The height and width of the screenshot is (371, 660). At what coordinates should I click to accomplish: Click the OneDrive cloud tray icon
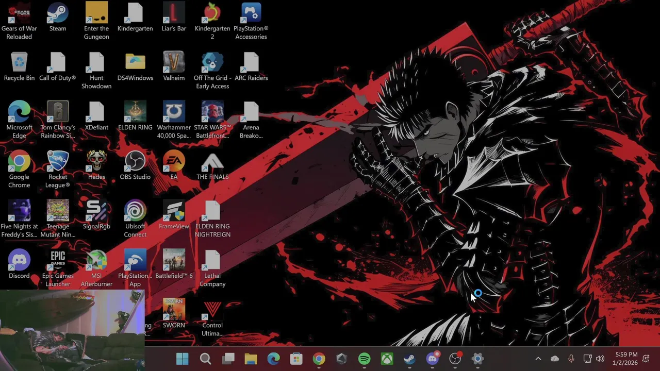pyautogui.click(x=555, y=359)
